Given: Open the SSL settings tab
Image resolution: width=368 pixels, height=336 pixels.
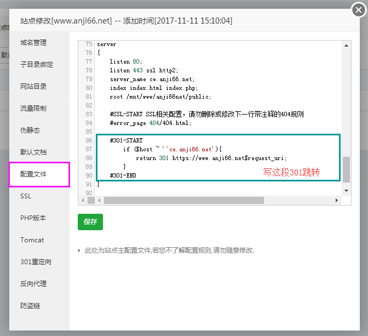Looking at the screenshot, I should [26, 196].
